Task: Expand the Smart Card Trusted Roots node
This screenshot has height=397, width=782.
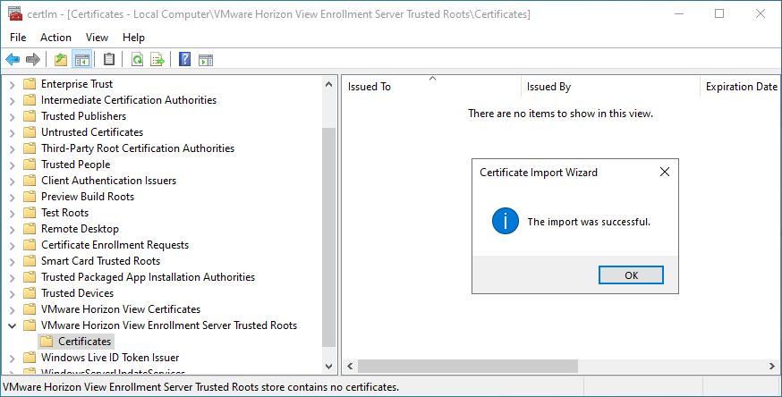Action: tap(12, 261)
